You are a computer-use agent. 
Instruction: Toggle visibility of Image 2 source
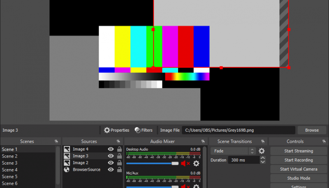pyautogui.click(x=111, y=163)
